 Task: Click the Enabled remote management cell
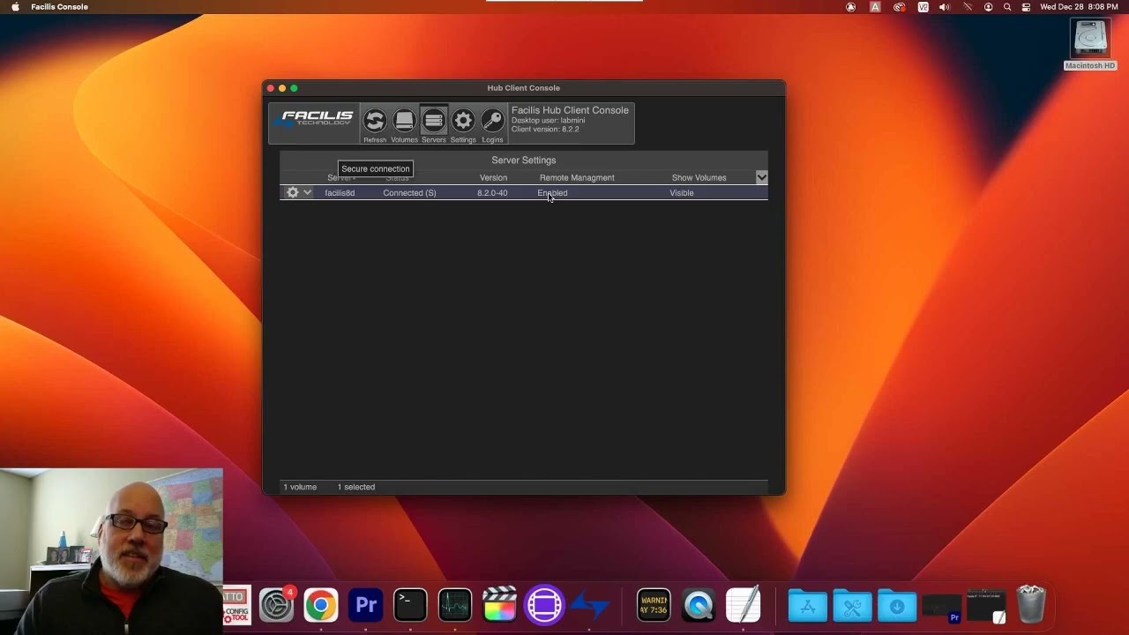click(552, 193)
